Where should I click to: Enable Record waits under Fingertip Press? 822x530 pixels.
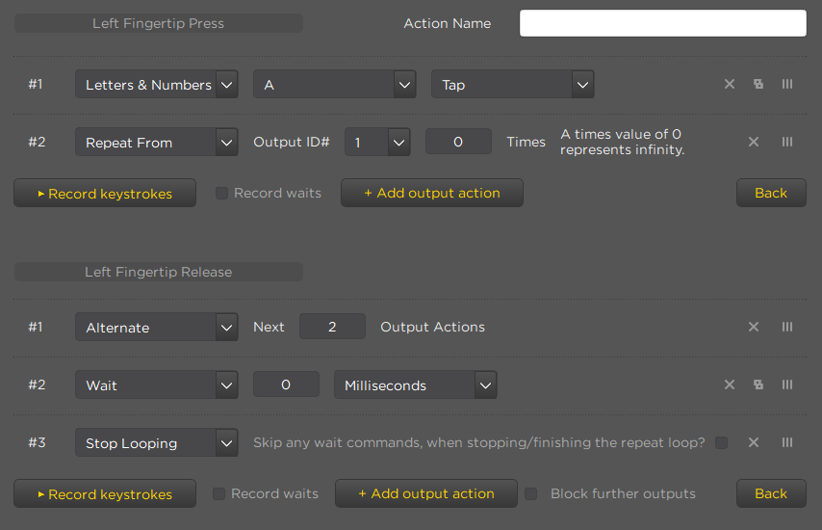[x=221, y=193]
